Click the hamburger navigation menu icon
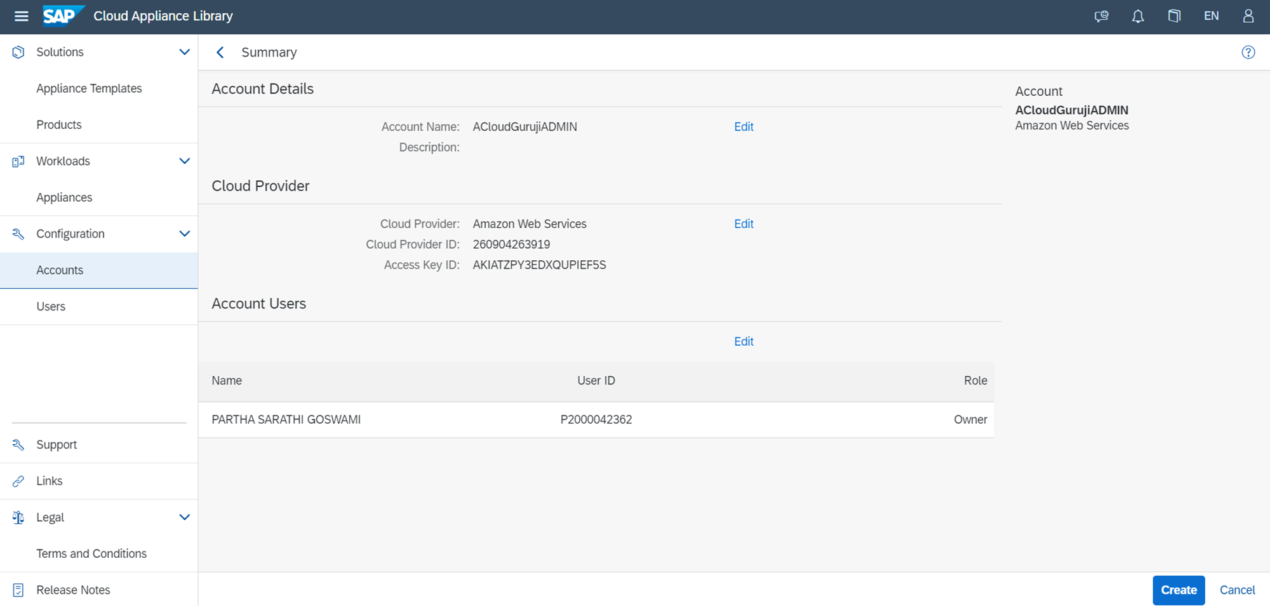 pyautogui.click(x=21, y=16)
